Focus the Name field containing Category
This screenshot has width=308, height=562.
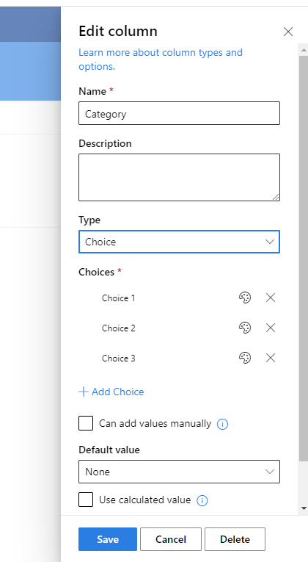click(x=179, y=113)
